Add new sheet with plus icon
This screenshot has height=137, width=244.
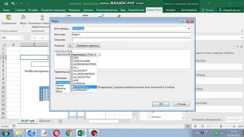pos(60,121)
